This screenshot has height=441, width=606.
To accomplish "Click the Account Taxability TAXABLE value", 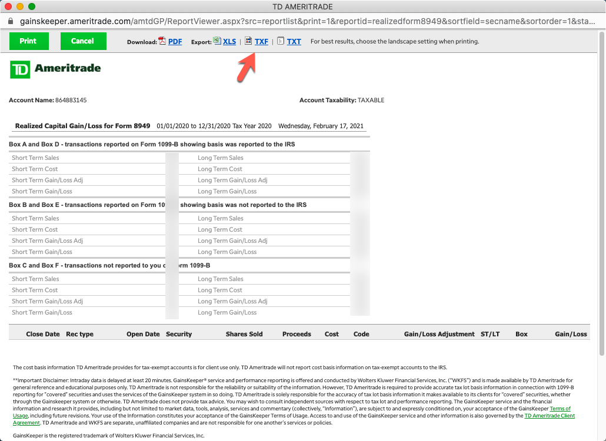I will pos(371,100).
